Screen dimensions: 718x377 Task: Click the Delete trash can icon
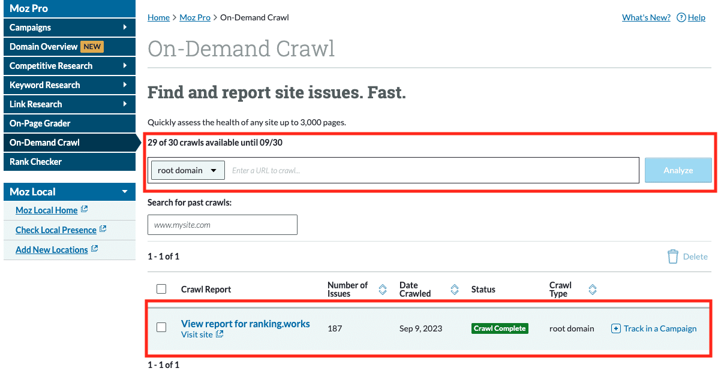point(673,257)
